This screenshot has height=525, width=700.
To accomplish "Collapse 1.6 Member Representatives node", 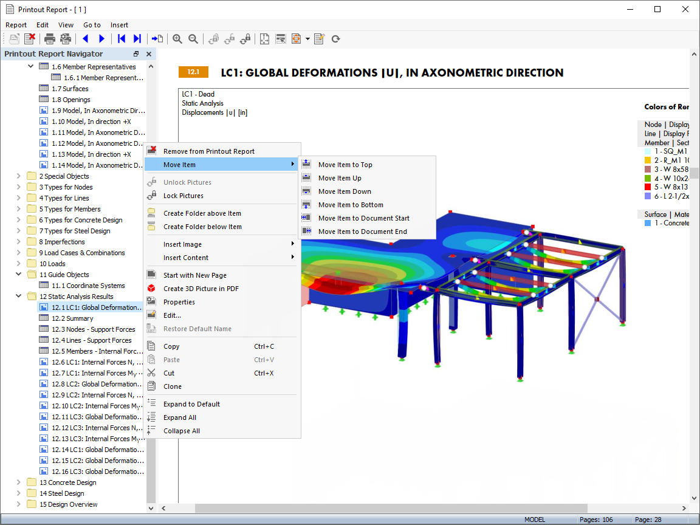I will [x=31, y=66].
